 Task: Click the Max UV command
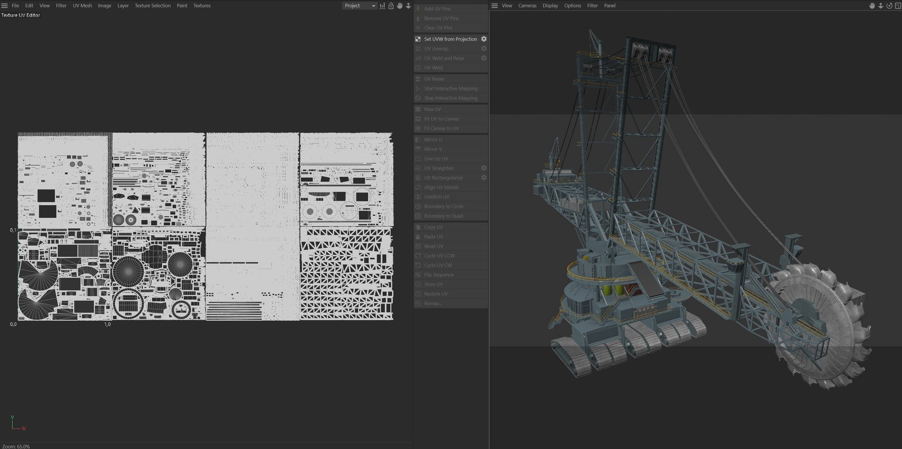[451, 109]
